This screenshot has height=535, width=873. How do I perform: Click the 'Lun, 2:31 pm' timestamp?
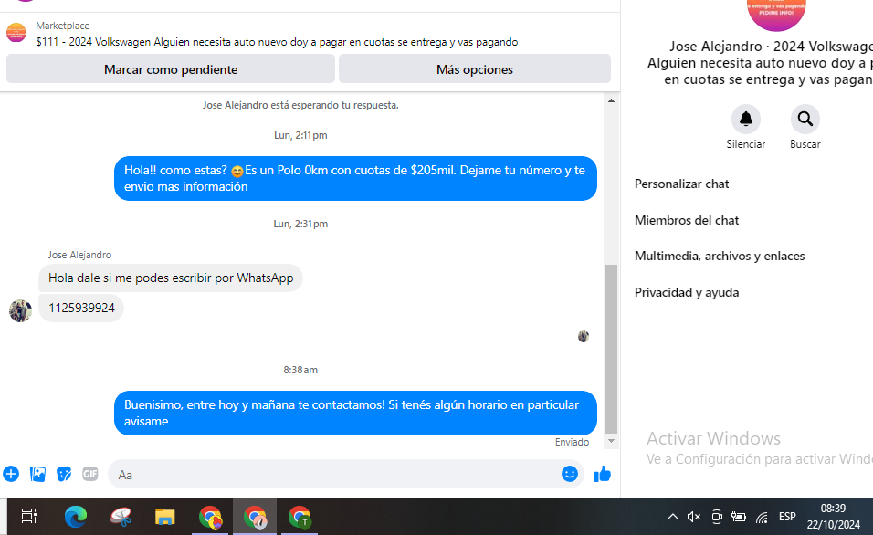tap(300, 224)
